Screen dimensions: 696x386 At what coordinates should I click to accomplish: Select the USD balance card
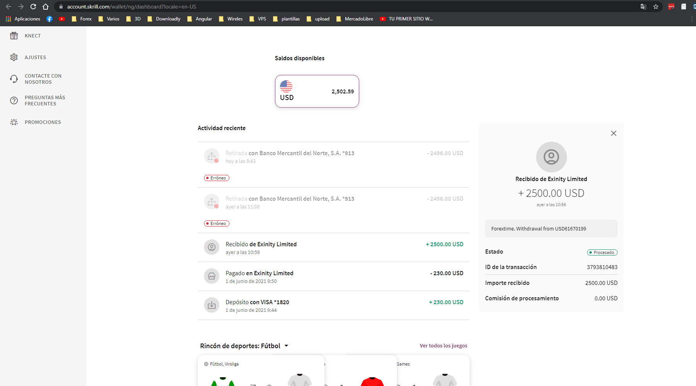[317, 91]
